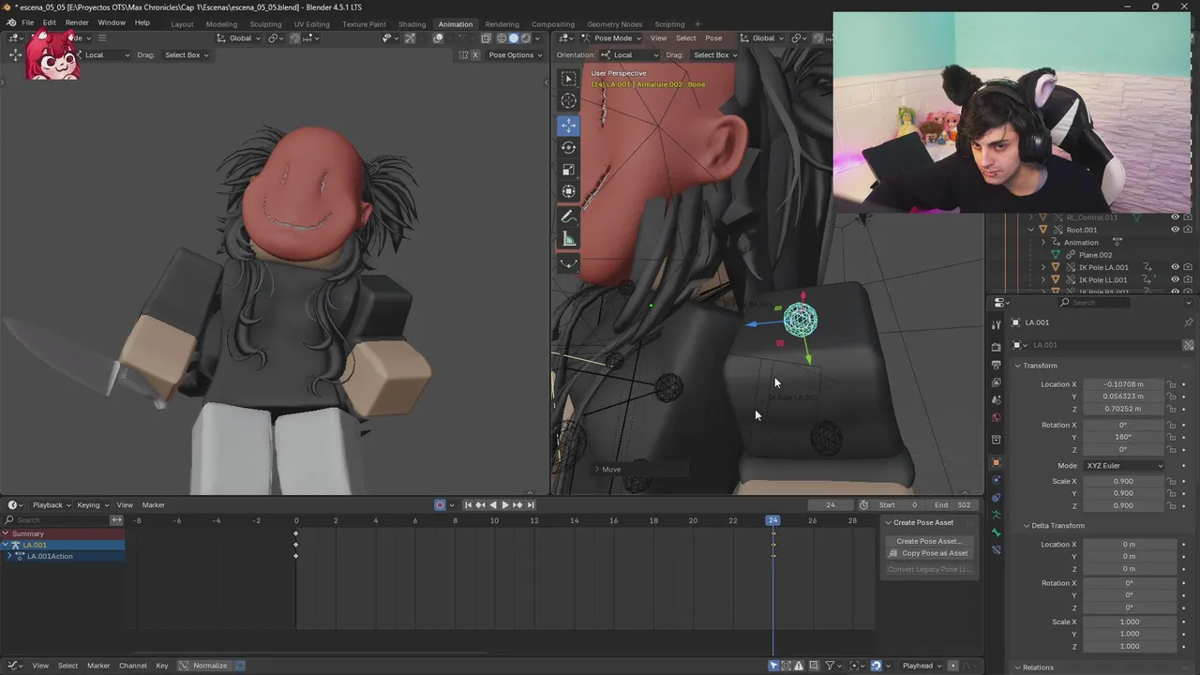Open the Pose menu in right viewport

point(713,38)
